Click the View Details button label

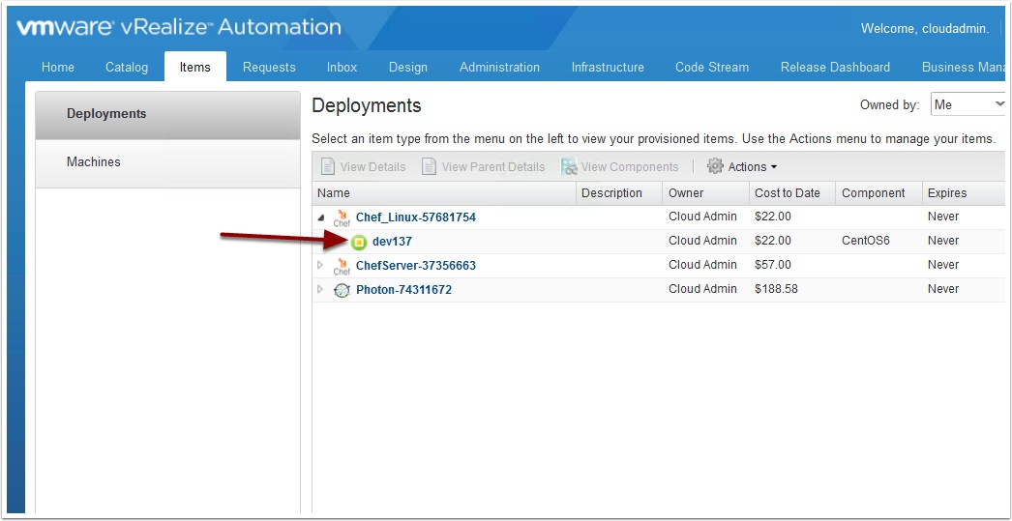tap(372, 167)
